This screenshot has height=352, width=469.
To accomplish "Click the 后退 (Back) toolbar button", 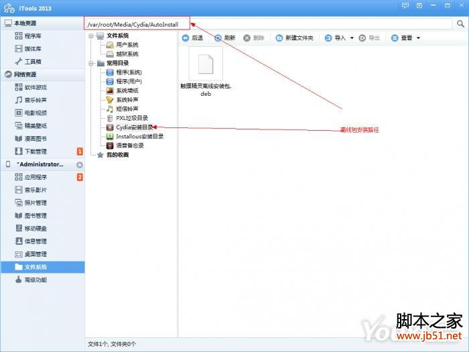I will [x=192, y=38].
